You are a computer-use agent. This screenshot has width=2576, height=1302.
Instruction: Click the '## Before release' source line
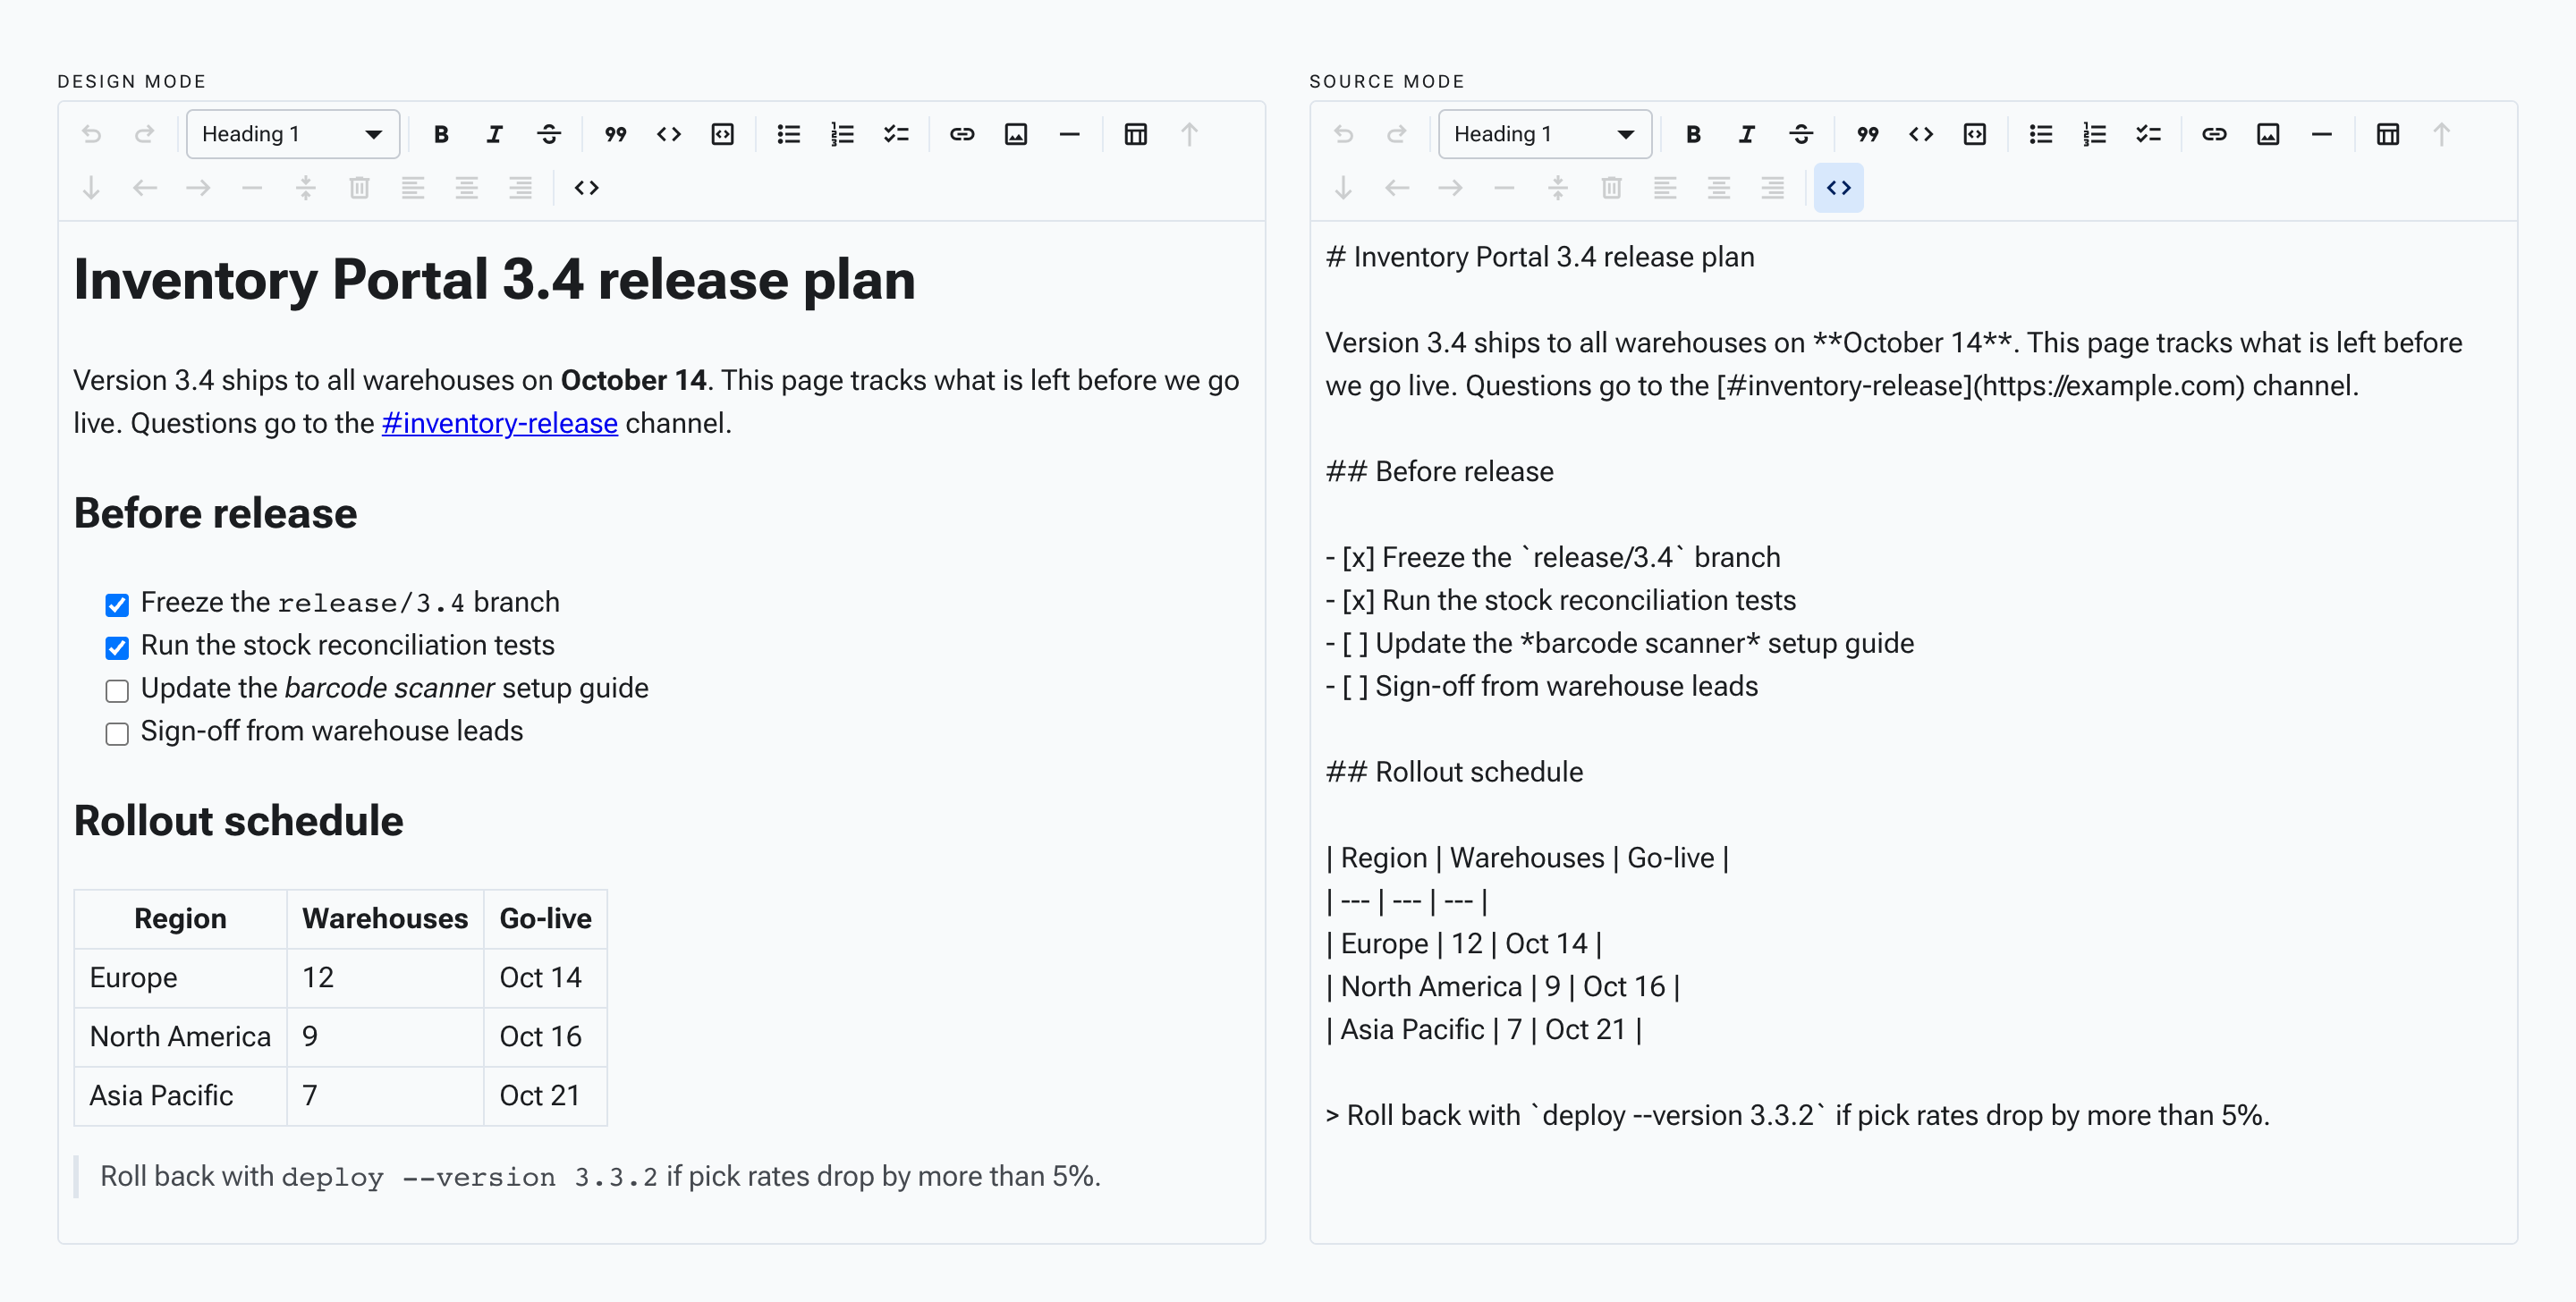[1439, 472]
